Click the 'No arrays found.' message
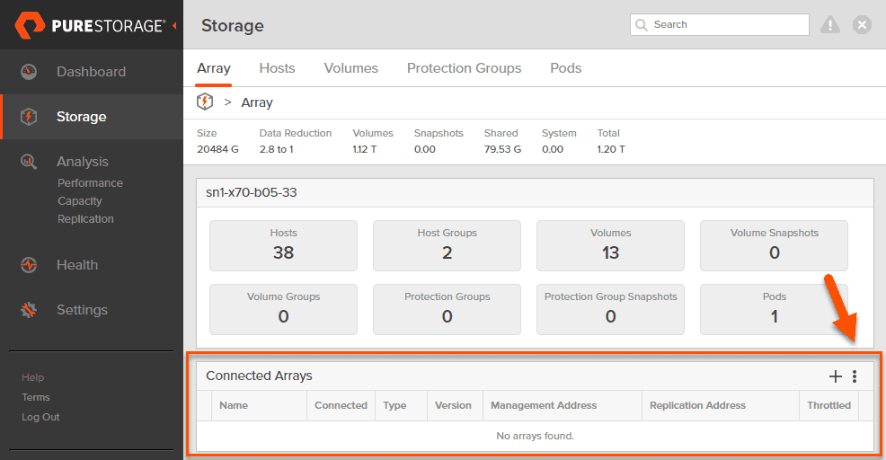This screenshot has height=460, width=886. [x=535, y=436]
